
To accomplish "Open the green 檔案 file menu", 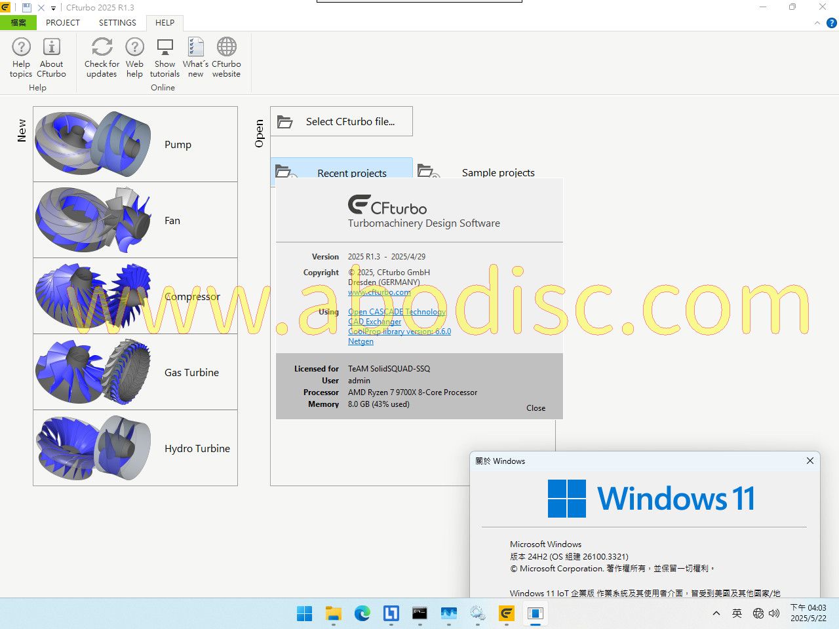I will (x=18, y=22).
